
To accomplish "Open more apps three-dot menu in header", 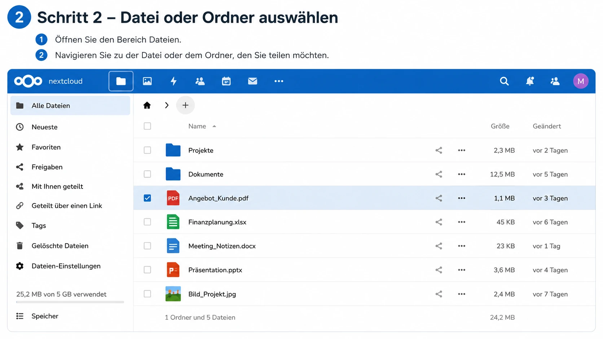I will [x=279, y=81].
